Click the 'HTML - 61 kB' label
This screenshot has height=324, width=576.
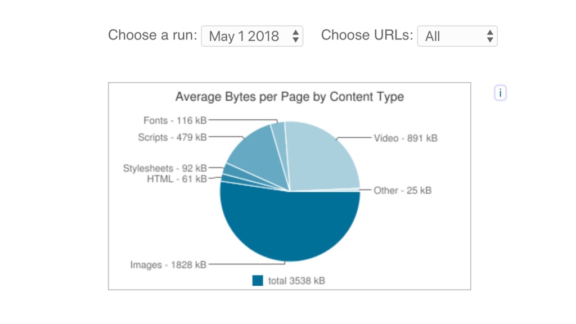[177, 179]
